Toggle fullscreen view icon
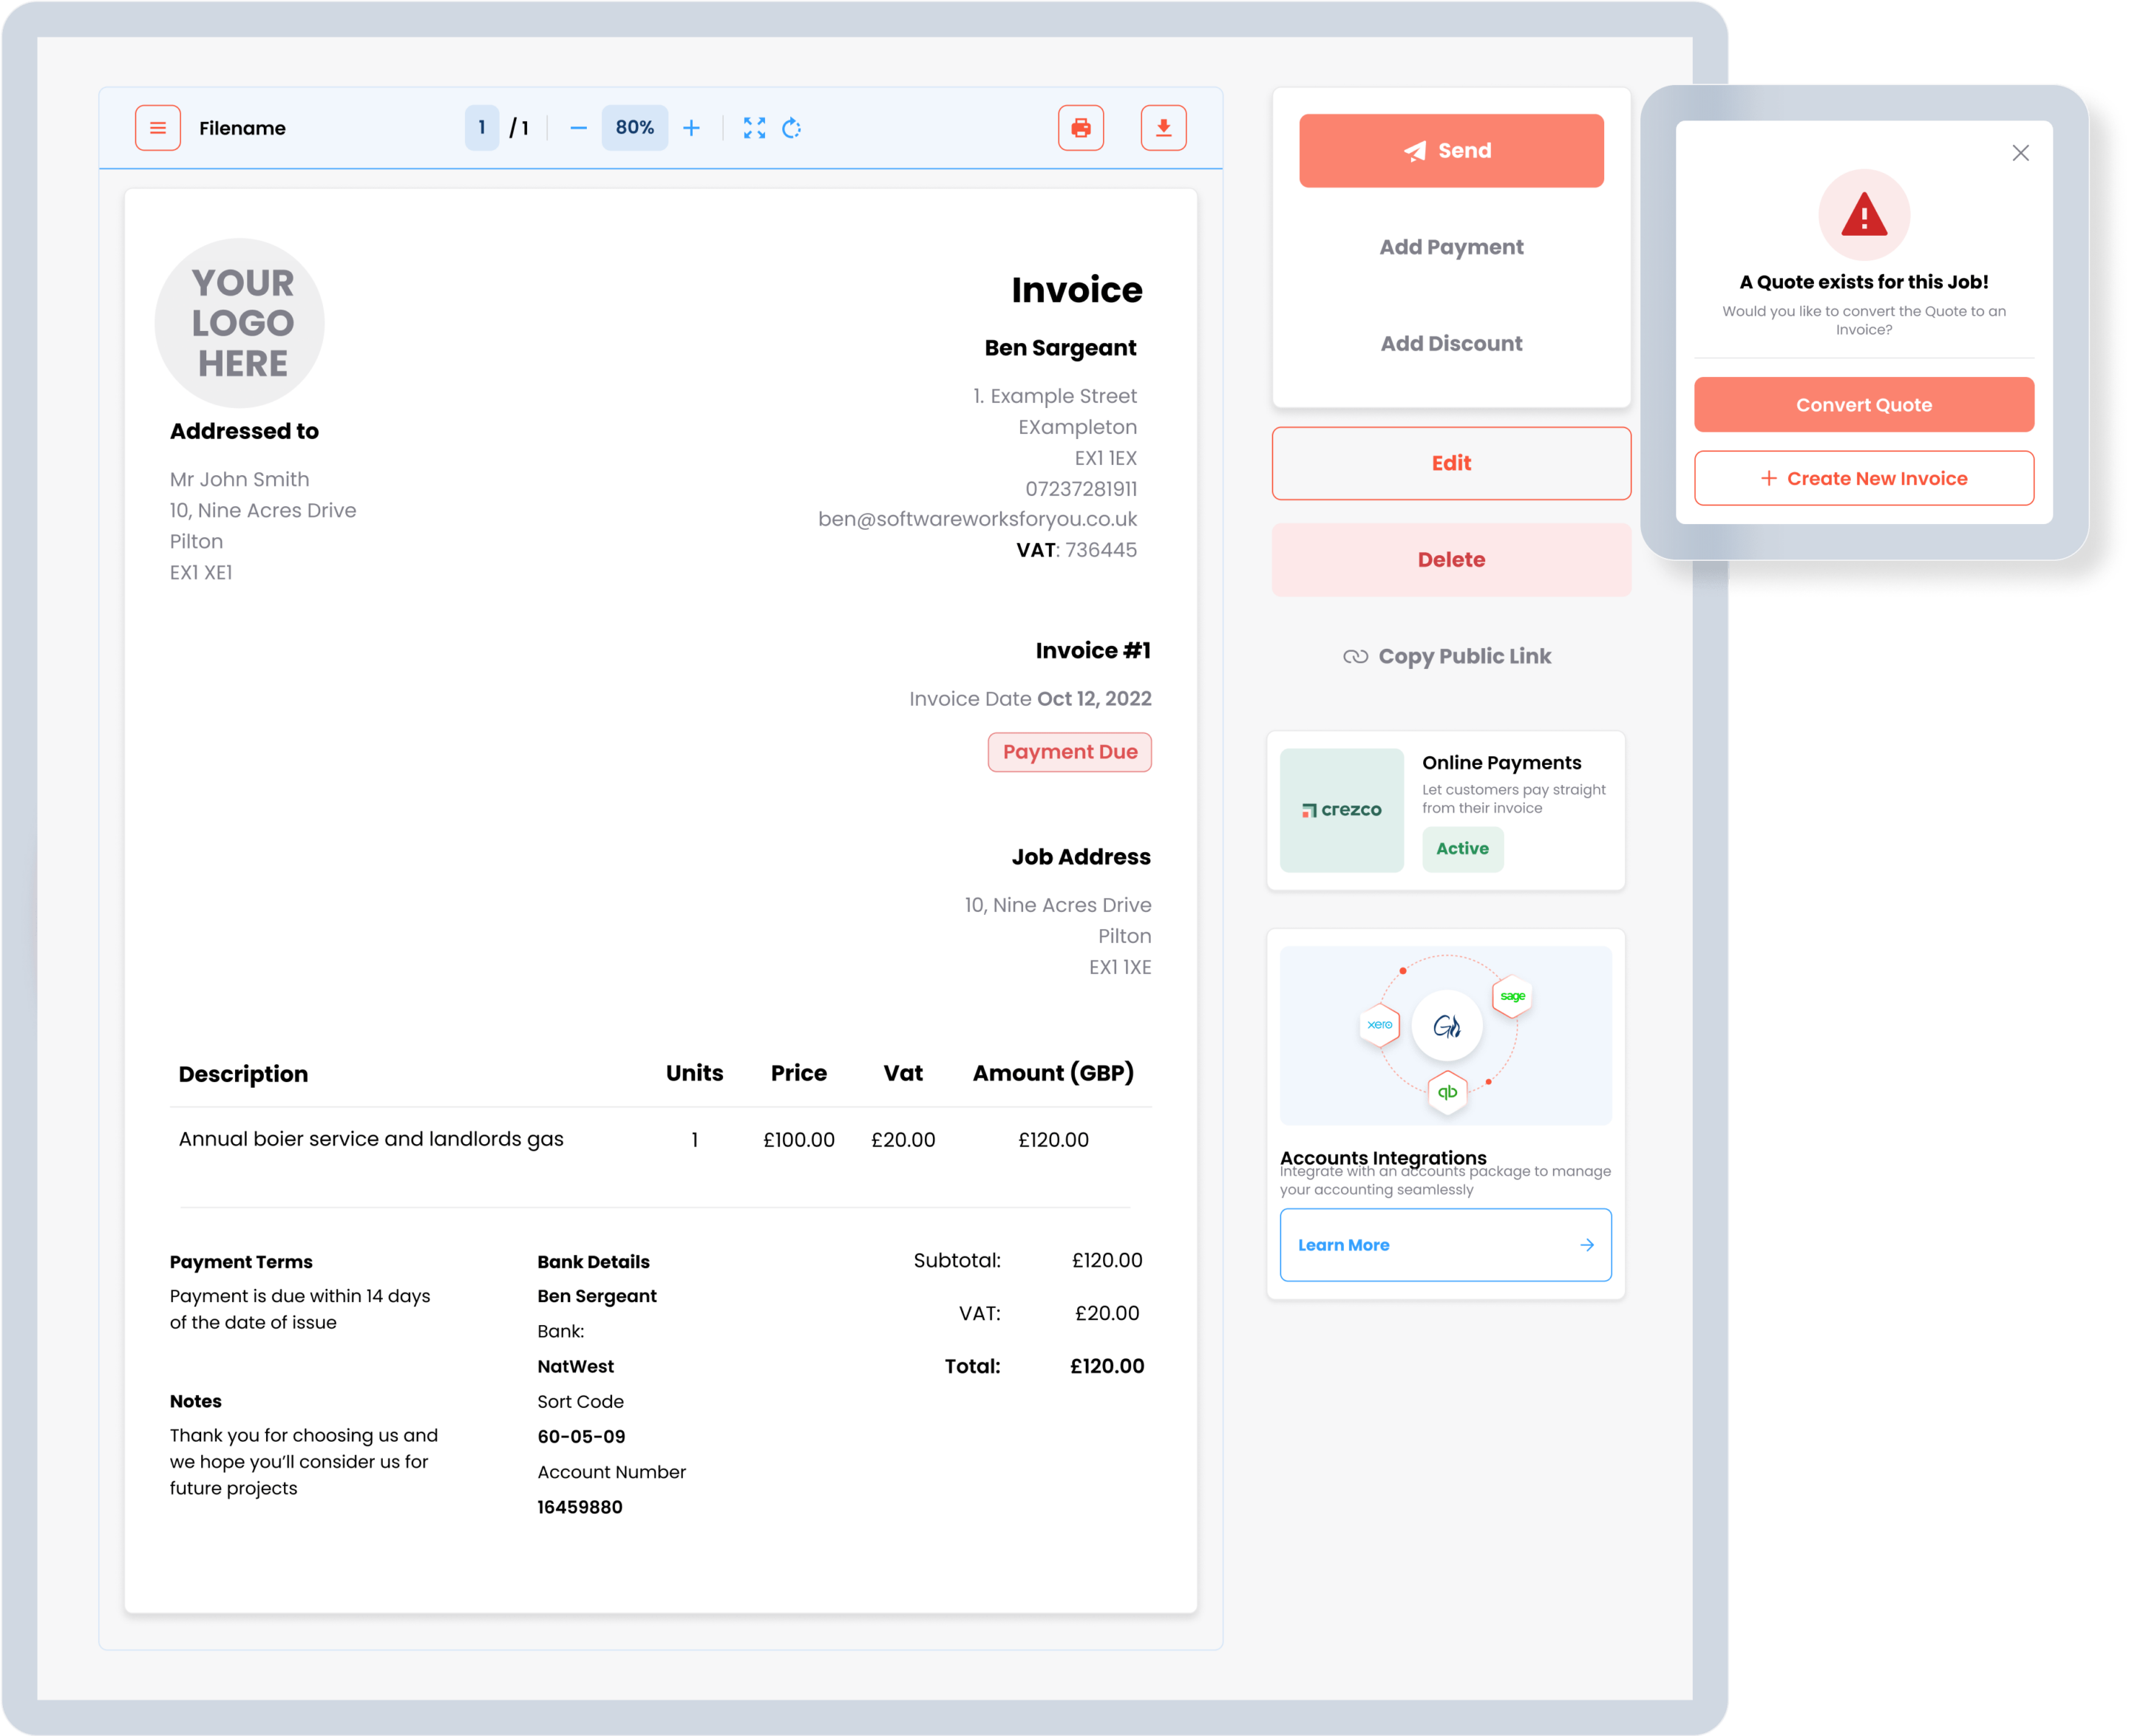The height and width of the screenshot is (1736, 2129). point(754,128)
